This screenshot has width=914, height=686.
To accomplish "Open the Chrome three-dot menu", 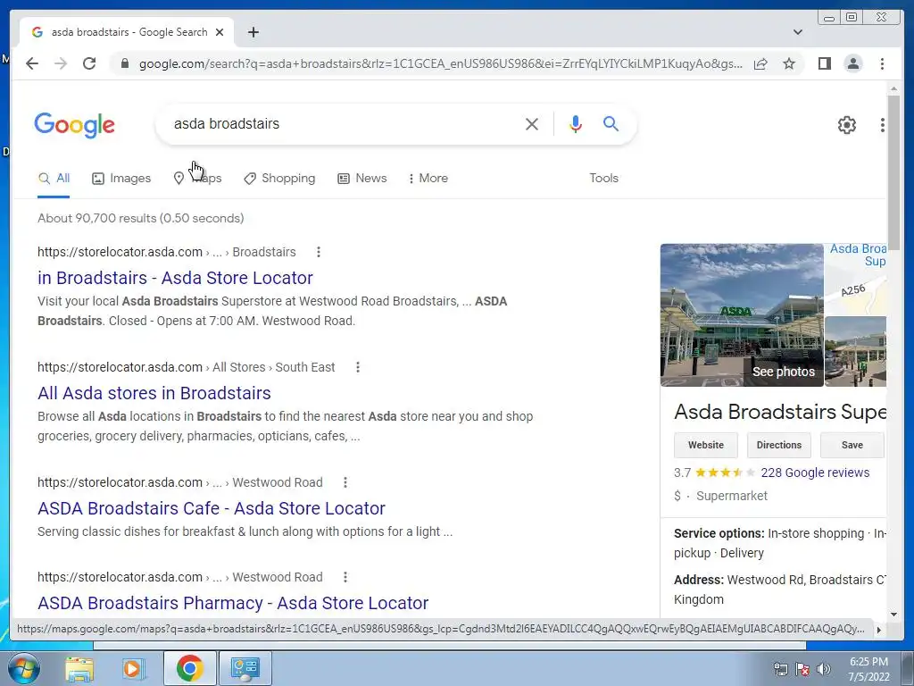I will (882, 63).
